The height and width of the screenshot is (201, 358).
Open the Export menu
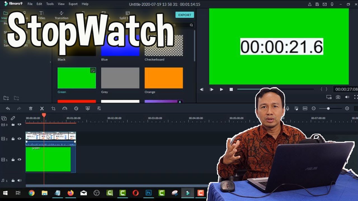click(x=73, y=4)
